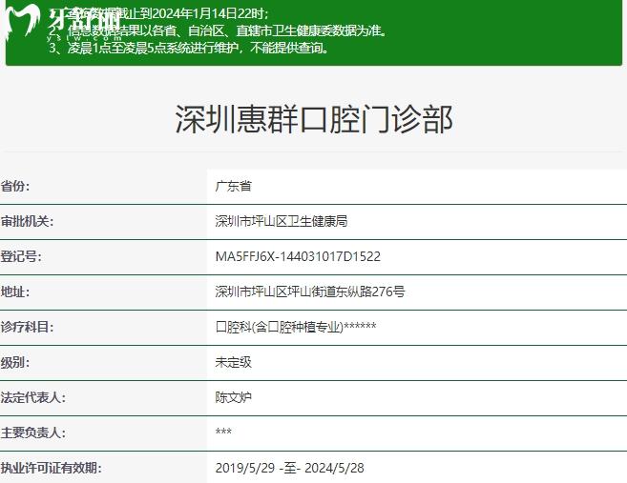Click the 主要负责人 label

[x=33, y=433]
